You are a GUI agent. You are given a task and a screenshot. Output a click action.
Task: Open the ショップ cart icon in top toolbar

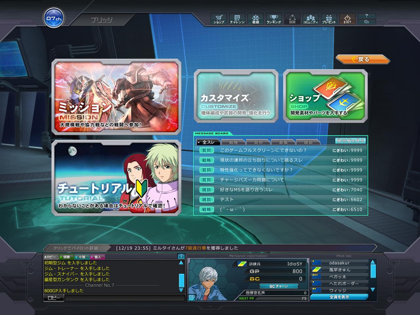pos(219,19)
